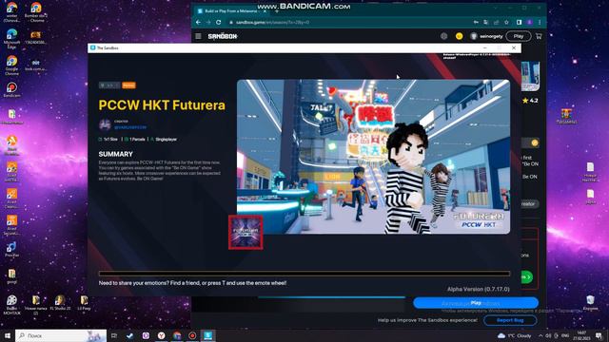Click the loading progress bar
The height and width of the screenshot is (342, 609).
click(x=304, y=274)
